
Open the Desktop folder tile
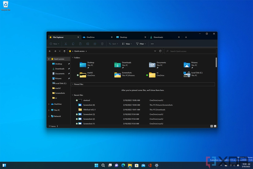click(x=87, y=65)
